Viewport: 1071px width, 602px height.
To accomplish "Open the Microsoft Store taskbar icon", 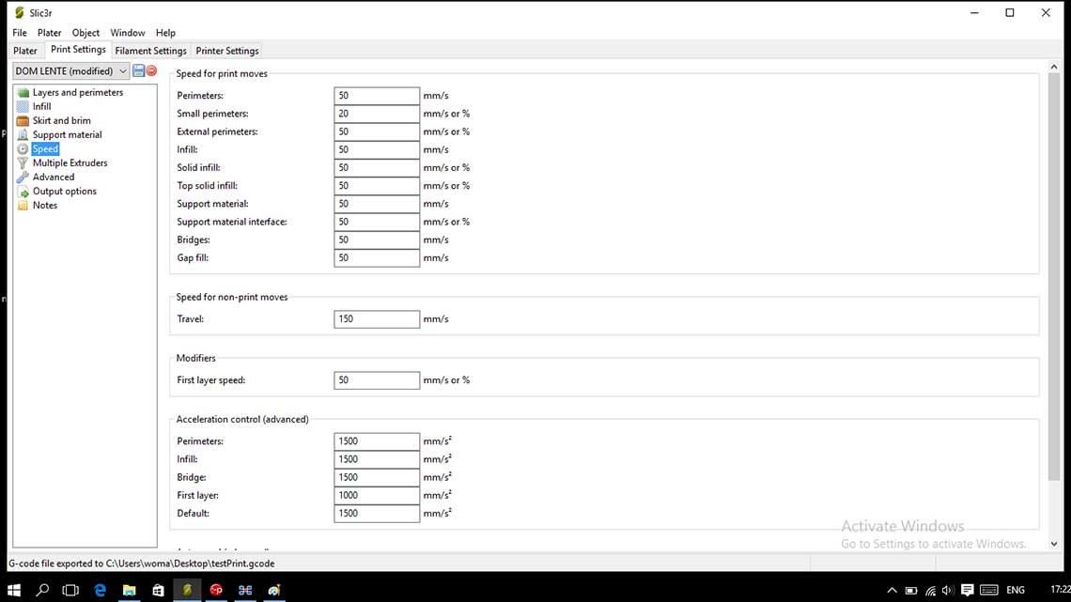I will pos(158,591).
